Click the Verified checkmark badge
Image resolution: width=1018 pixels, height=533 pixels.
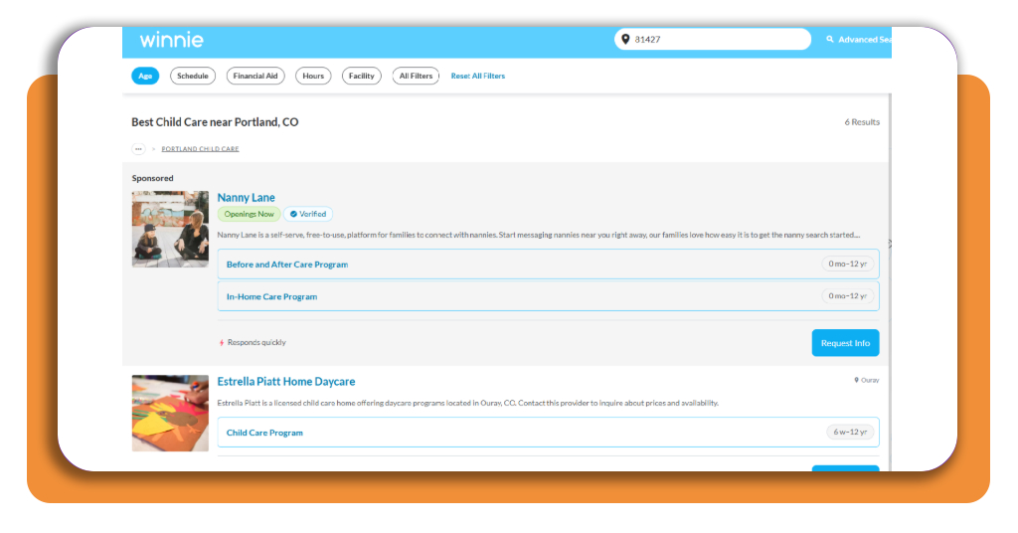[308, 214]
